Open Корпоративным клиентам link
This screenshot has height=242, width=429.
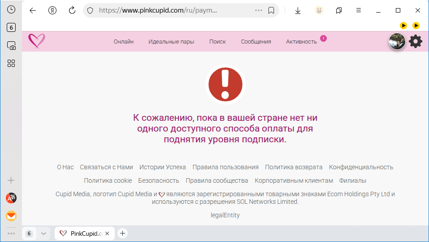point(294,180)
